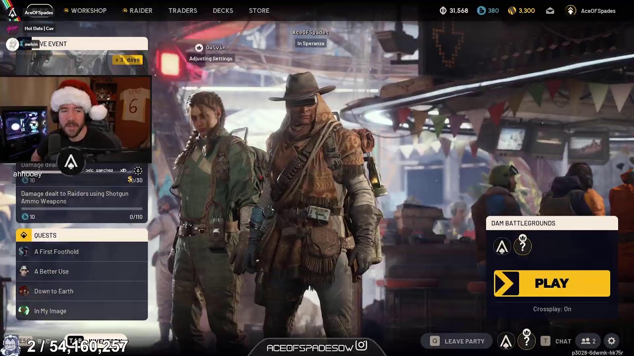This screenshot has width=634, height=356.
Task: Click the blue 380 currency icon
Action: (x=481, y=10)
